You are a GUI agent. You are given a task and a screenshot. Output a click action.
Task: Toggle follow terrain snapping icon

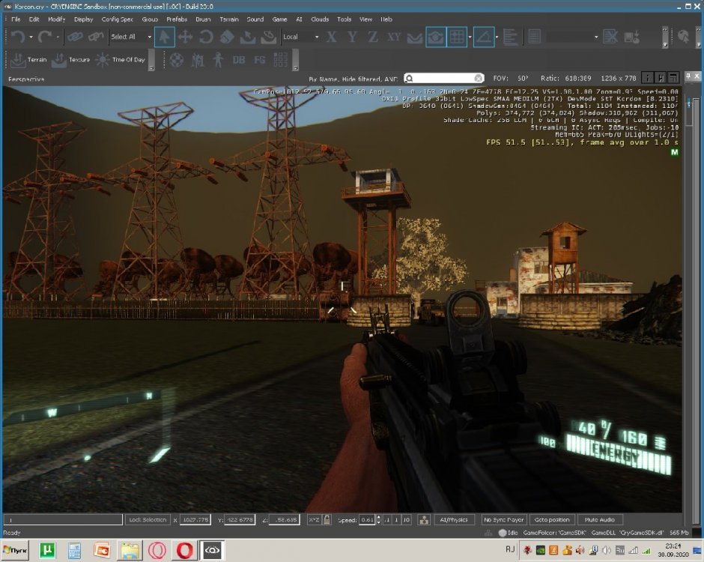(x=414, y=37)
